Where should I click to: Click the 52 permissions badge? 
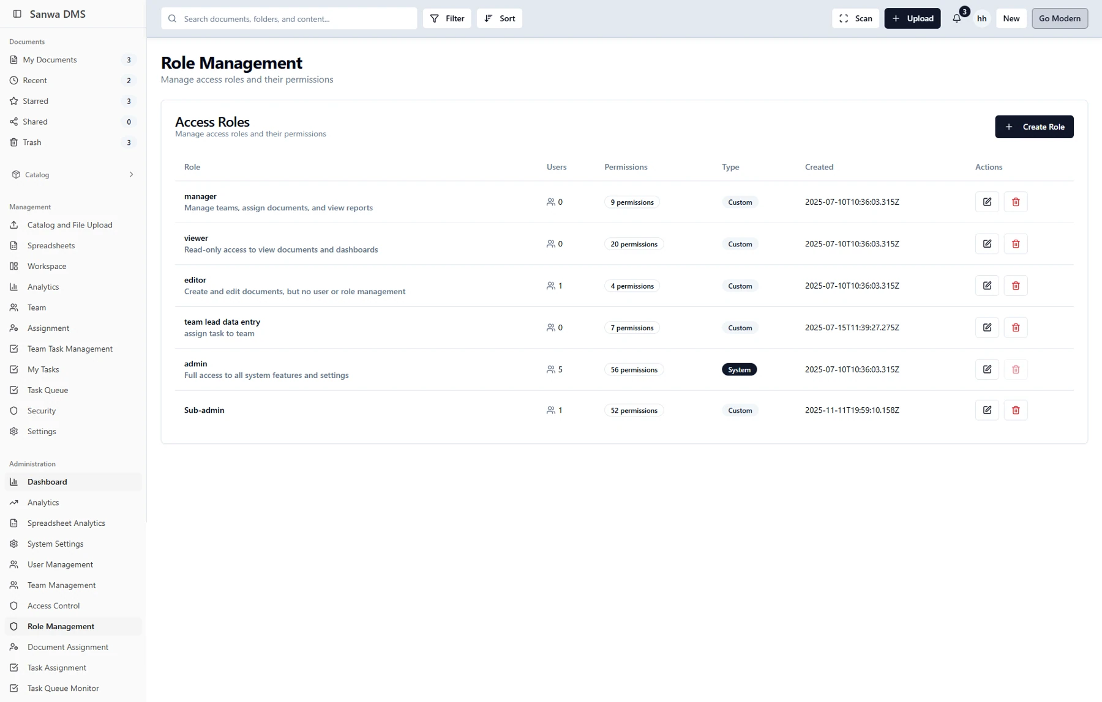634,410
